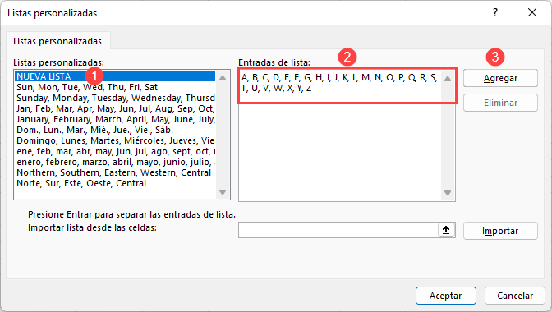Open the help question mark icon
The image size is (552, 312).
click(495, 12)
